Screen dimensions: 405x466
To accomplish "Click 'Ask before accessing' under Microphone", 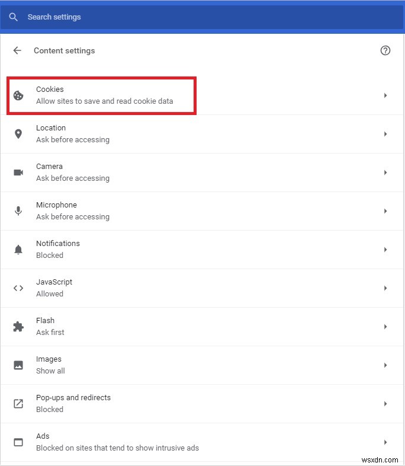I will coord(73,217).
